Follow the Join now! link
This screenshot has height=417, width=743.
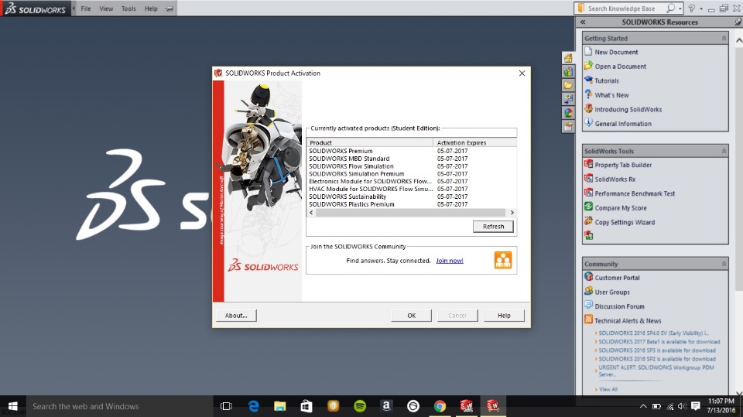click(x=450, y=261)
